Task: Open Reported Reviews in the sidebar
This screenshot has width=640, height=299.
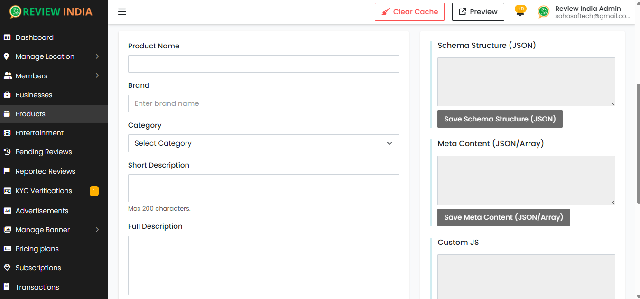Action: 54,171
